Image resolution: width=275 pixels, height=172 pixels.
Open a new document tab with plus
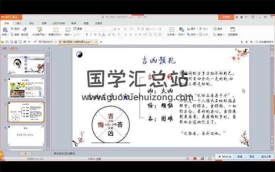coord(101,42)
